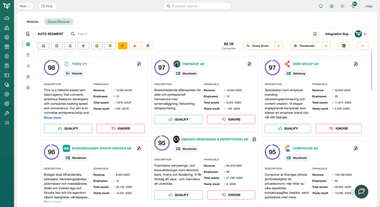Open the hamburger list icon in top bar

click(x=343, y=6)
